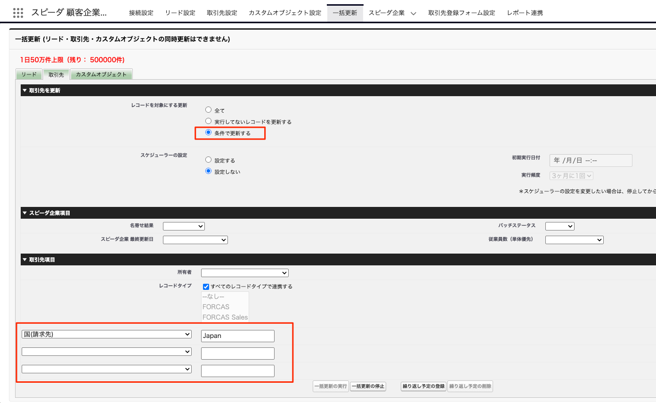Open the 従業員数（単体優先） dropdown
Viewport: 656px width, 403px height.
tap(574, 240)
